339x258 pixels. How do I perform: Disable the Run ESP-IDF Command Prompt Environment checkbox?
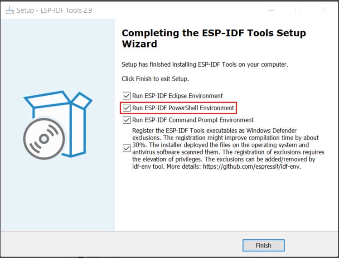[x=126, y=120]
